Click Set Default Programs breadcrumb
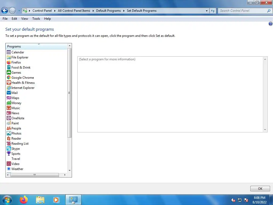The height and width of the screenshot is (205, 273). tap(142, 11)
